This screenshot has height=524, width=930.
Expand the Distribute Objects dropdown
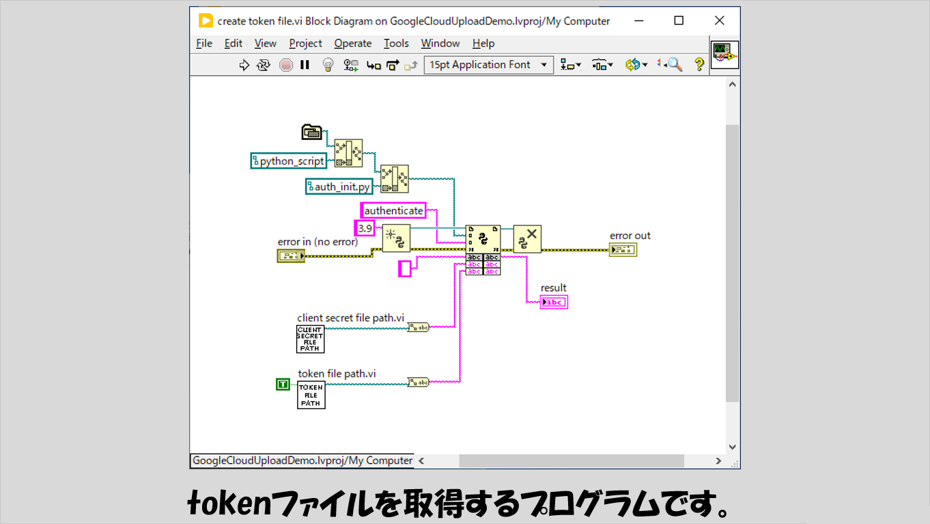point(602,65)
